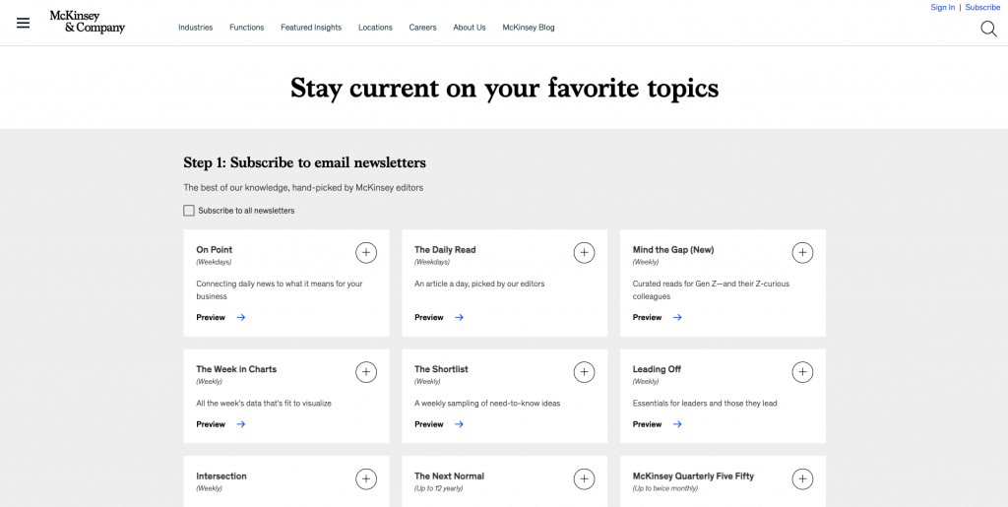This screenshot has height=507, width=1008.
Task: Click the McKinsey & Company logo
Action: (x=88, y=22)
